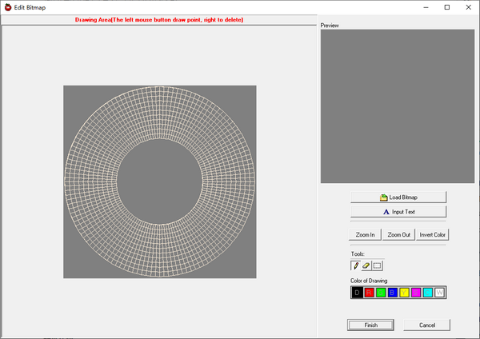Cancel the bitmap editing dialog

click(x=426, y=325)
